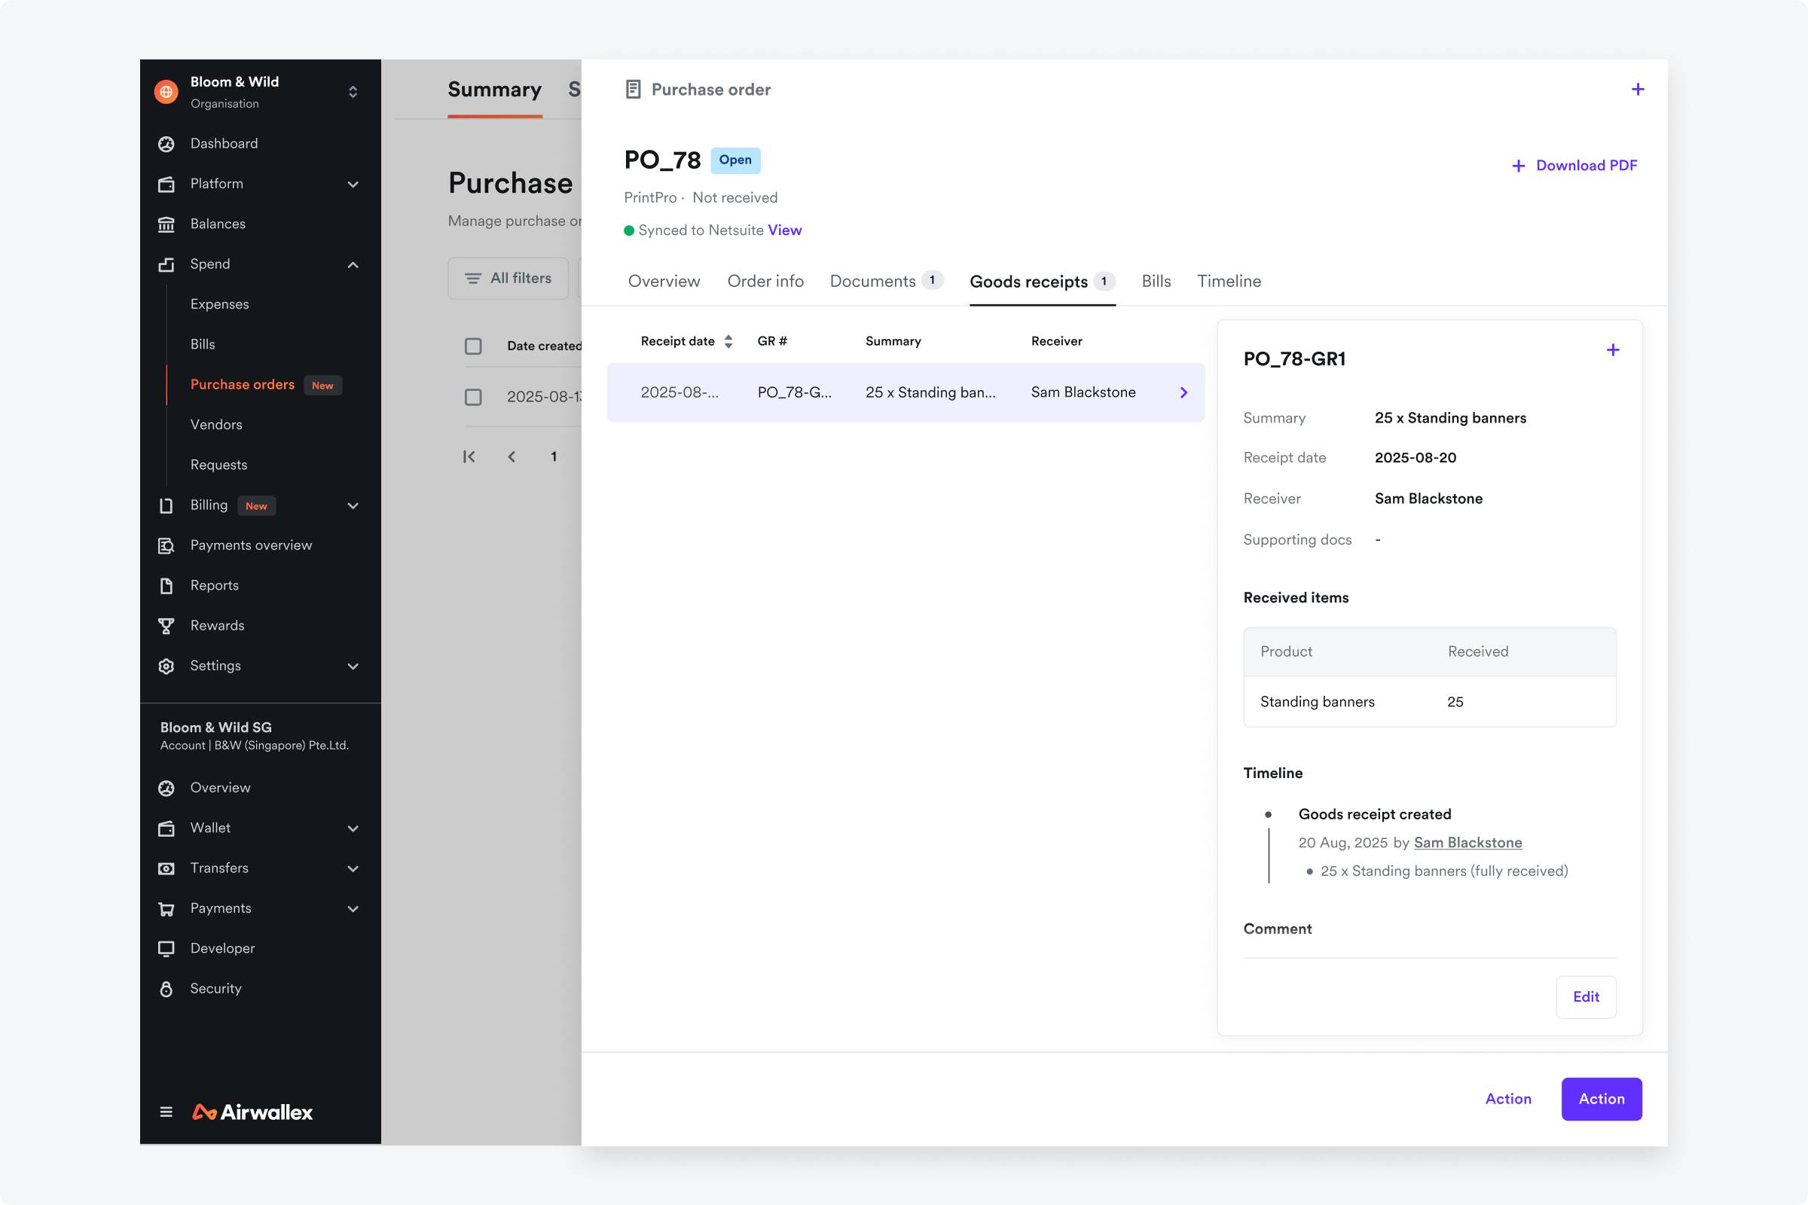The width and height of the screenshot is (1808, 1205).
Task: Open Payments overview from sidebar
Action: (166, 545)
